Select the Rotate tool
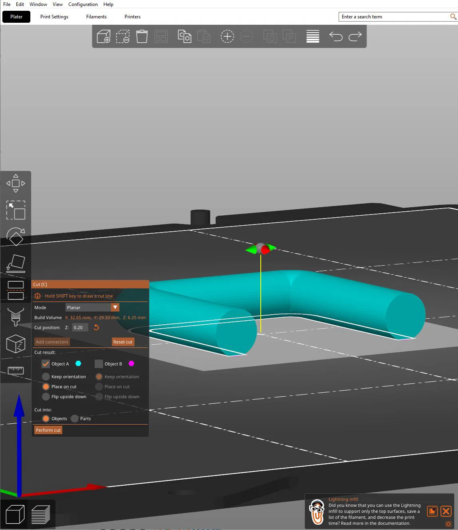The image size is (458, 530). (16, 237)
